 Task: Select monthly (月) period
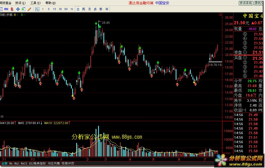(89, 9)
